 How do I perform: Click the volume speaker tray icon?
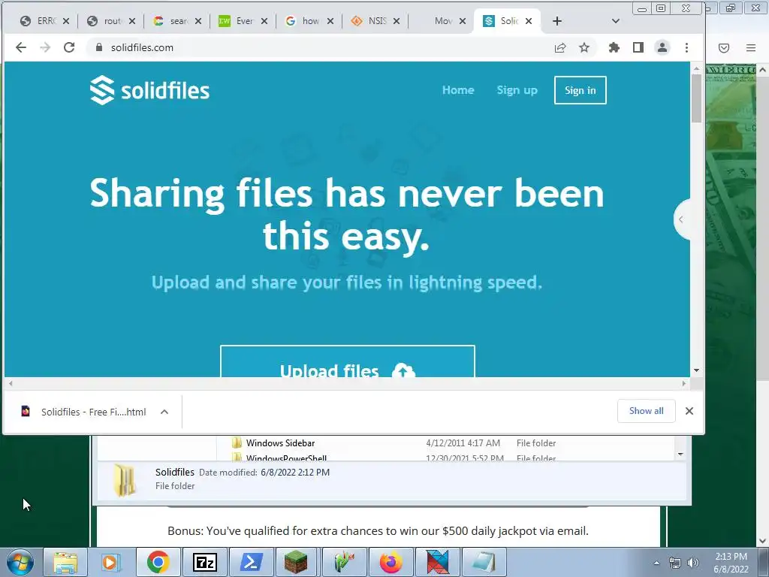pos(693,563)
